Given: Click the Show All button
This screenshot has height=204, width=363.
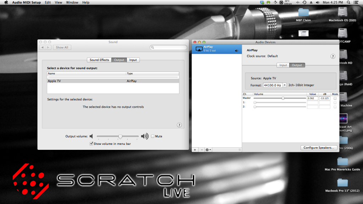Looking at the screenshot, I should click(62, 47).
